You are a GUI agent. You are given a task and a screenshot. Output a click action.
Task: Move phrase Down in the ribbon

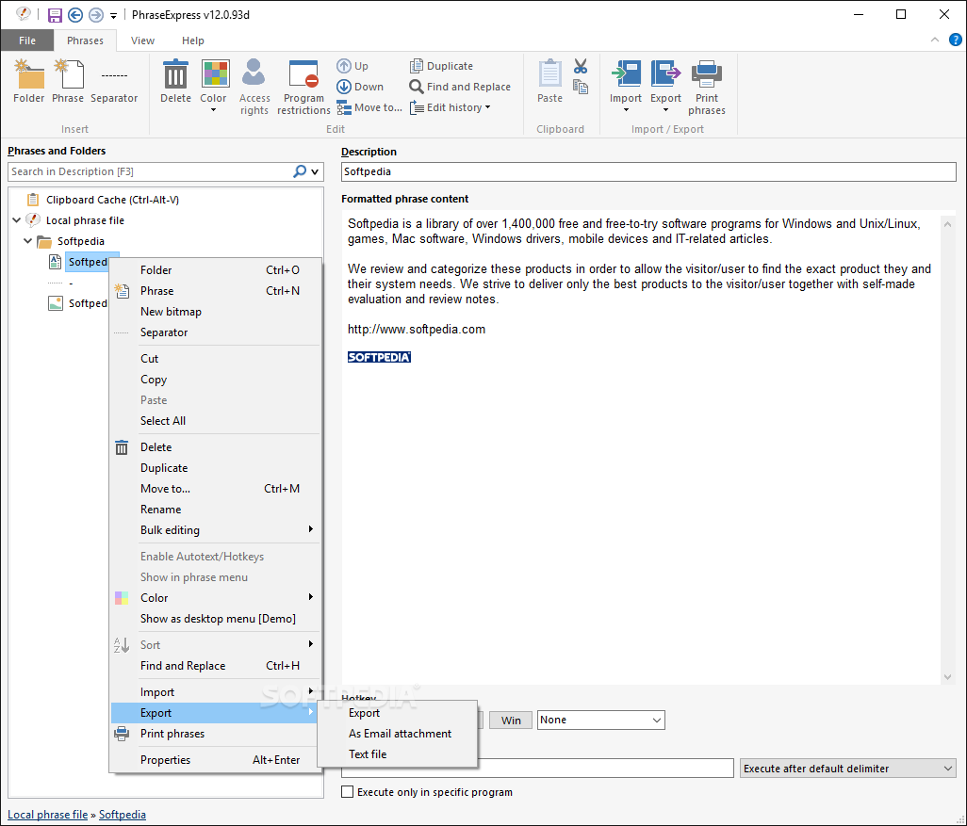360,87
